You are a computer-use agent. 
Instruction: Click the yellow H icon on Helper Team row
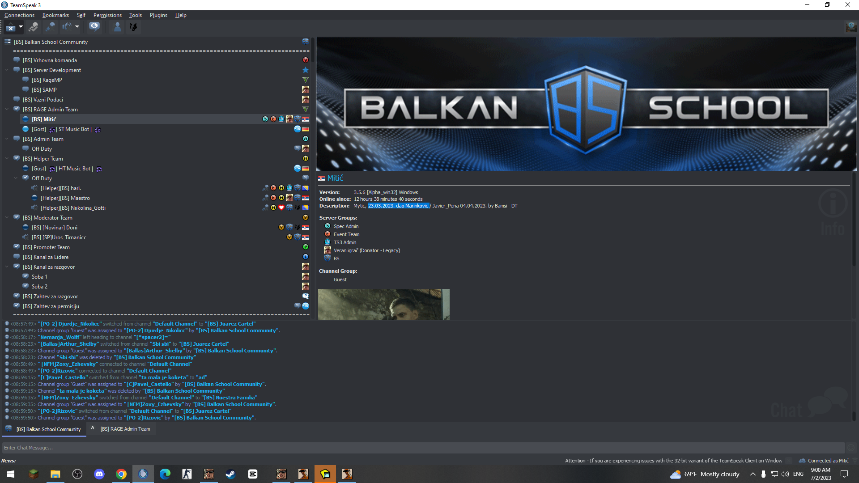tap(306, 158)
